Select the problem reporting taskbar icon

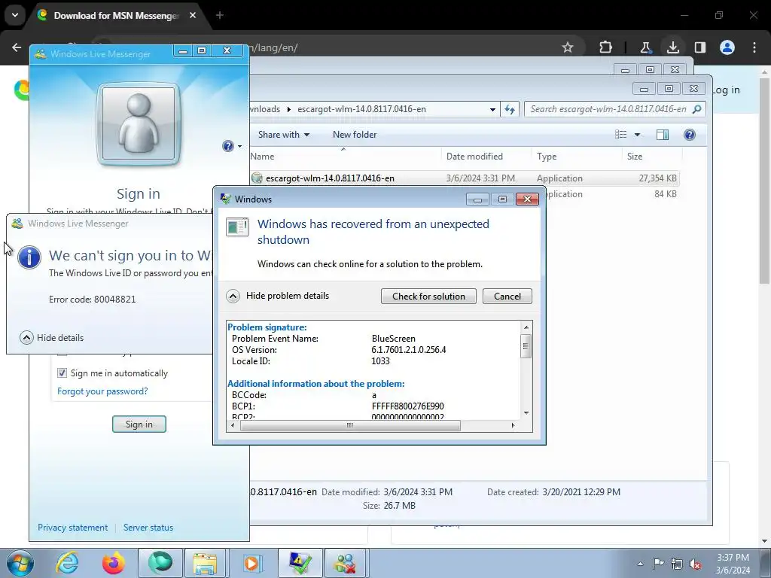pyautogui.click(x=300, y=563)
